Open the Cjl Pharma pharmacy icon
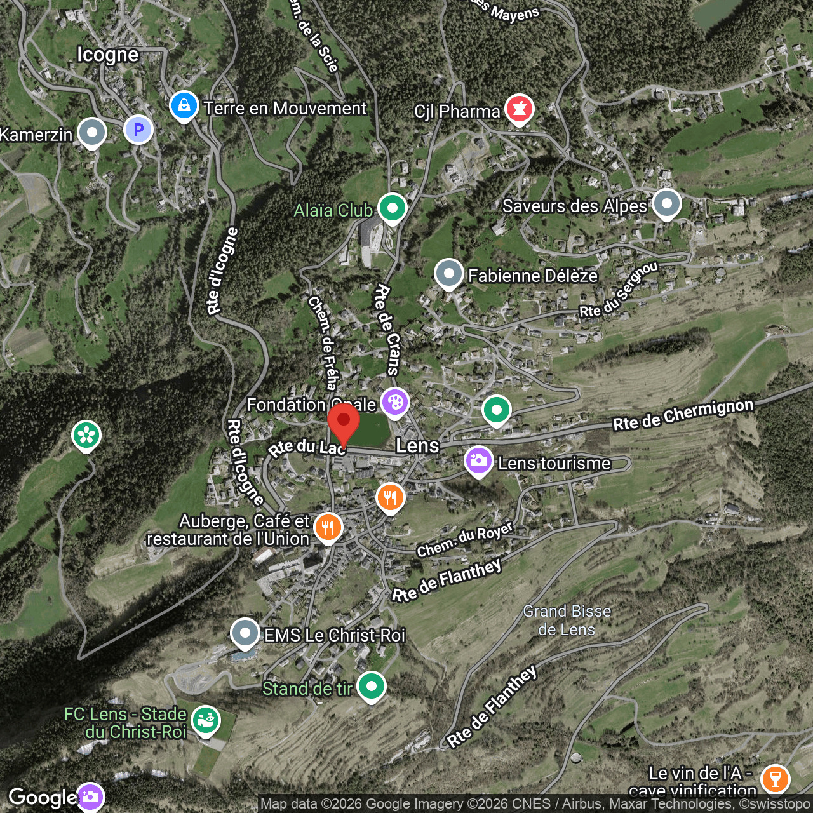Image resolution: width=813 pixels, height=813 pixels. click(x=519, y=109)
